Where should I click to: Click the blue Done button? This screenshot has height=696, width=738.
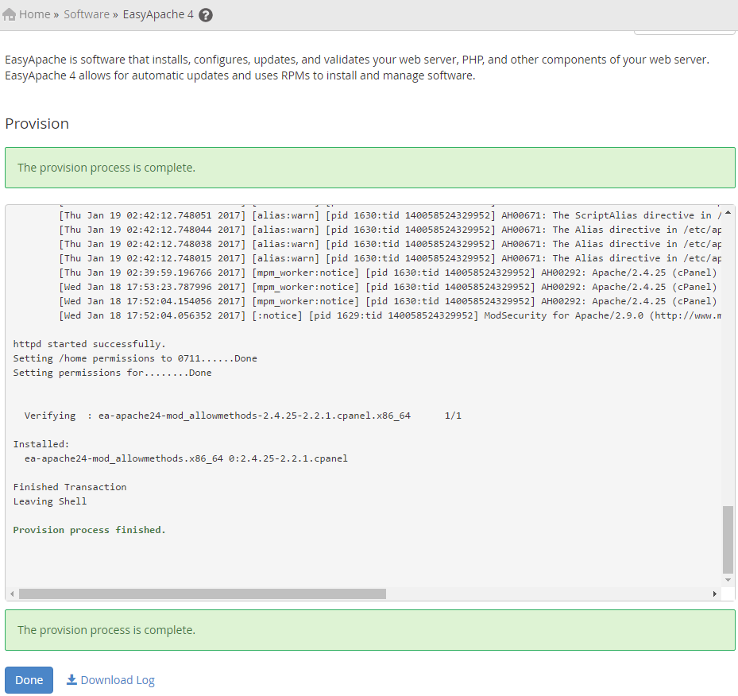29,680
